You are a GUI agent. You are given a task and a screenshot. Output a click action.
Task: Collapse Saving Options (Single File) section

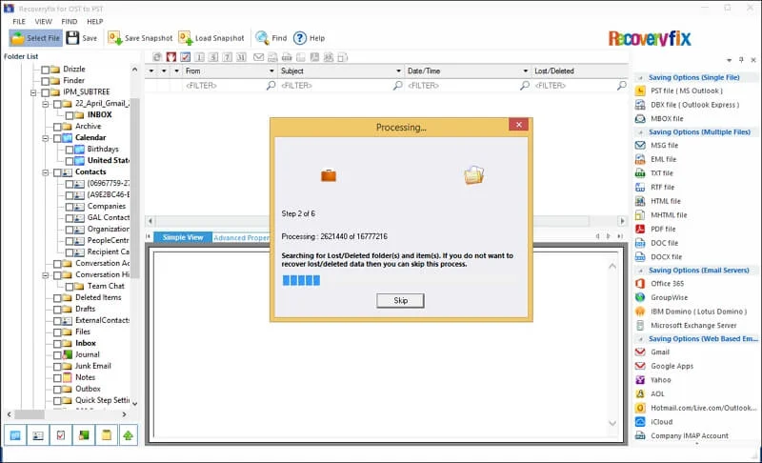coord(640,78)
